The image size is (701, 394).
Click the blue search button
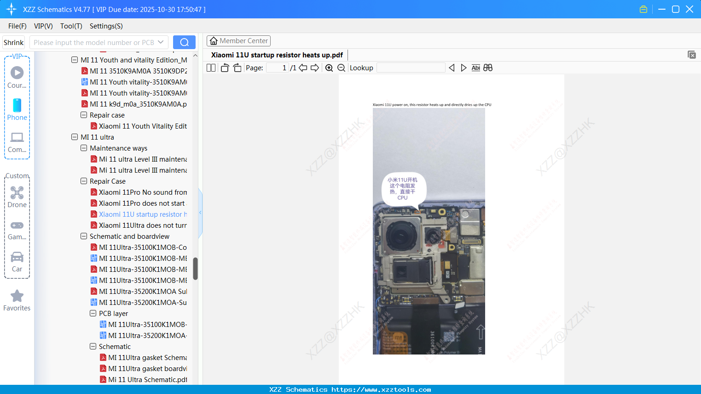pos(184,42)
